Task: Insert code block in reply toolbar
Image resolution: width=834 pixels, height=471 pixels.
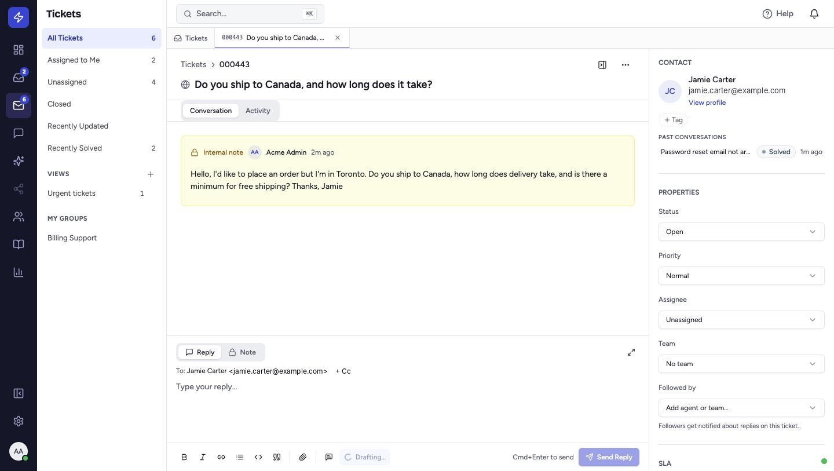Action: pos(258,457)
